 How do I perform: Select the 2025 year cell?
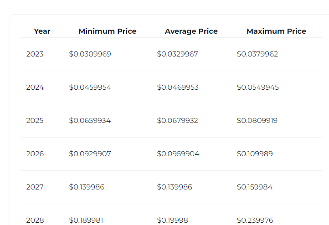(35, 121)
